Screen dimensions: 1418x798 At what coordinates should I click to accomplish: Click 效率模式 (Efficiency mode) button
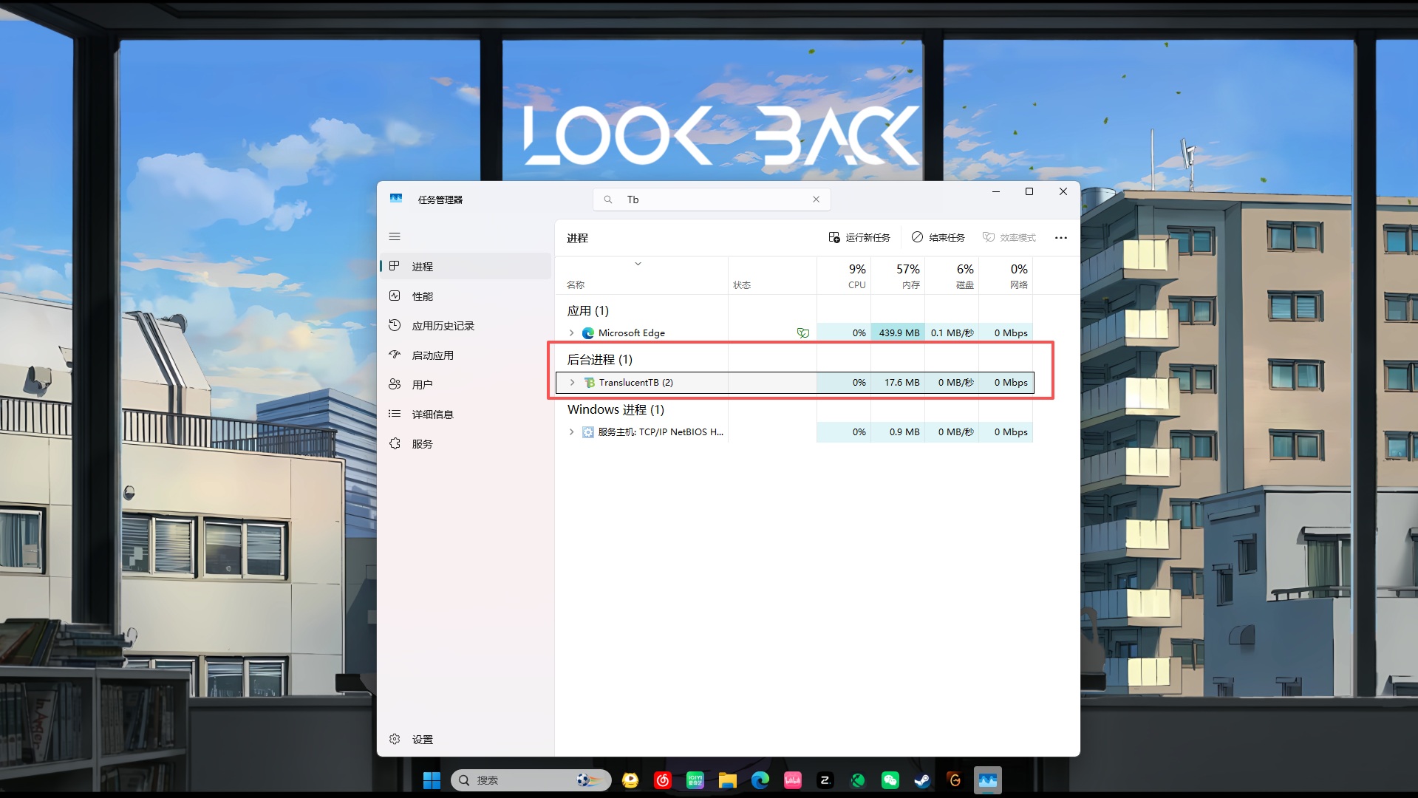[x=1009, y=237]
